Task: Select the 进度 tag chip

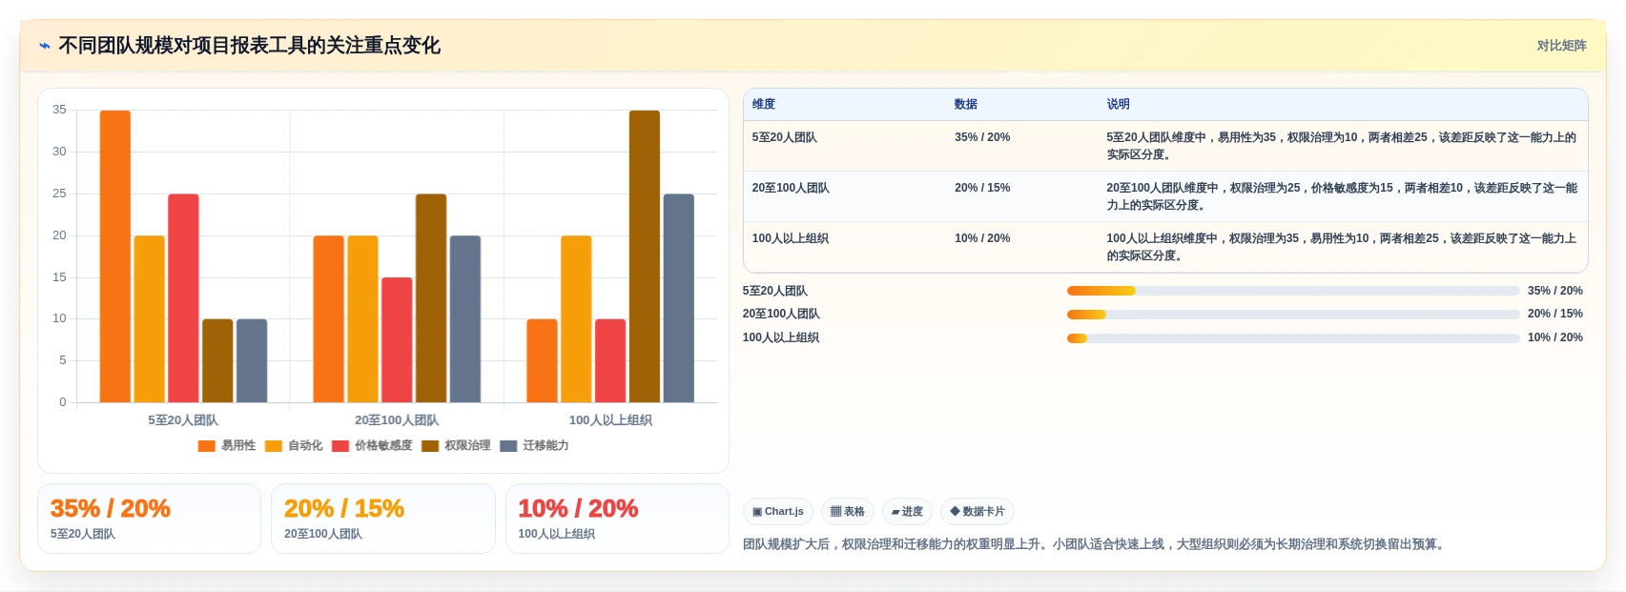Action: tap(907, 512)
